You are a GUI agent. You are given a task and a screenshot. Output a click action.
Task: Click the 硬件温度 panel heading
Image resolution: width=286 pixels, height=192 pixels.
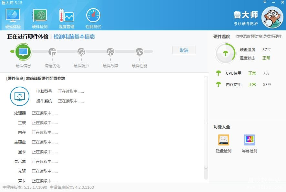click(222, 37)
